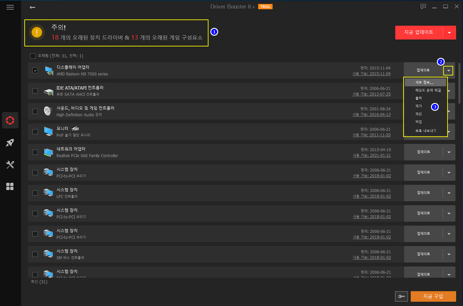
Task: Open the Boost rocket section
Action: pyautogui.click(x=10, y=143)
